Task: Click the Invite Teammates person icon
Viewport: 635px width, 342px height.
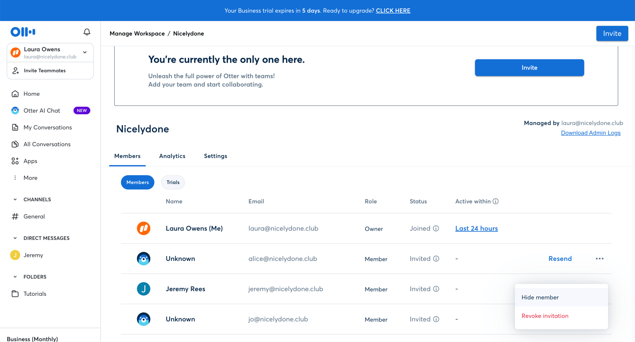Action: [x=16, y=71]
